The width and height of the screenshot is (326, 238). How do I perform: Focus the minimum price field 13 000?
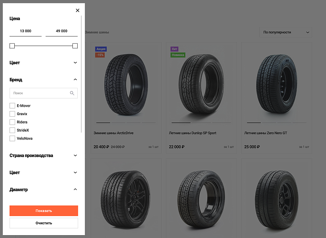pos(25,31)
